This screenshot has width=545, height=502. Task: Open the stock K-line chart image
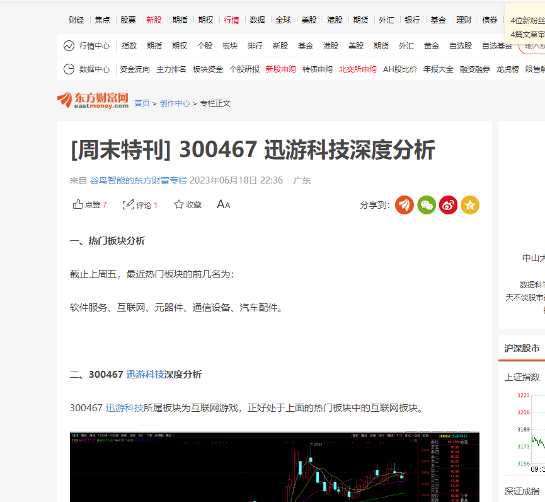click(x=275, y=467)
